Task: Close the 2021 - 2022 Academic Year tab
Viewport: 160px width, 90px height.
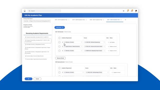Action: (x=121, y=20)
